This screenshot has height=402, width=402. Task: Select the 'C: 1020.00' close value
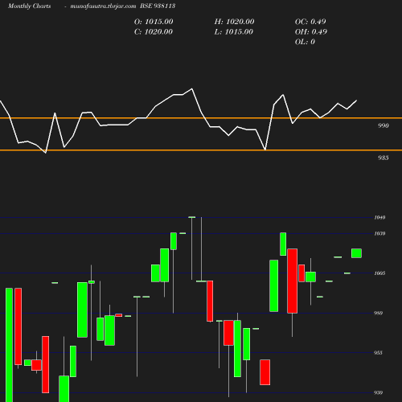point(154,31)
